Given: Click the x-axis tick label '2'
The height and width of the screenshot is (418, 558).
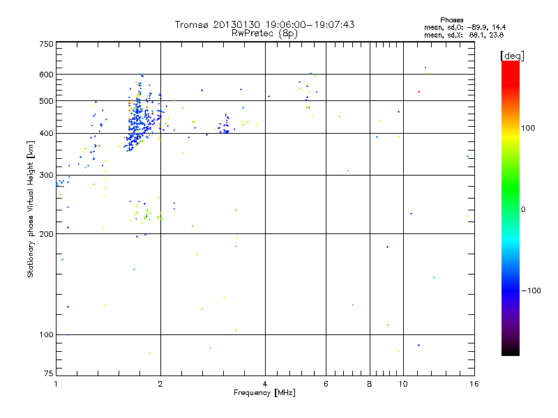Looking at the screenshot, I should point(160,385).
